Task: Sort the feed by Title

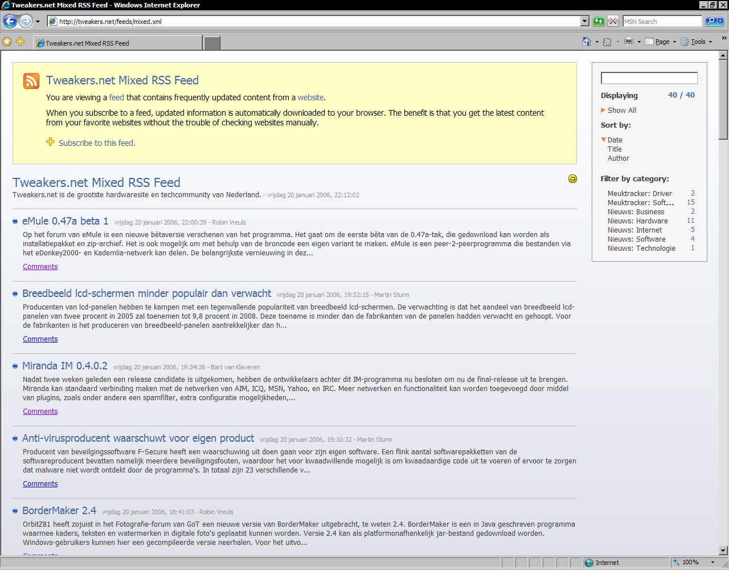Action: pyautogui.click(x=615, y=149)
